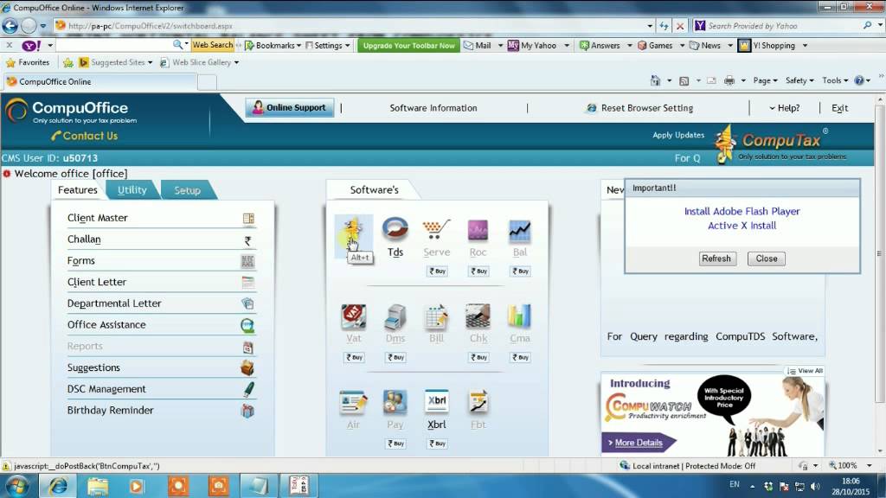Click More Details on CompuWatch banner
The width and height of the screenshot is (886, 498).
tap(638, 443)
